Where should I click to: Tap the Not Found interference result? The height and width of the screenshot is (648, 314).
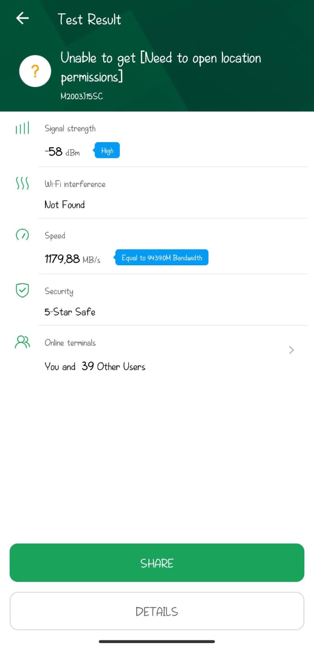point(65,205)
